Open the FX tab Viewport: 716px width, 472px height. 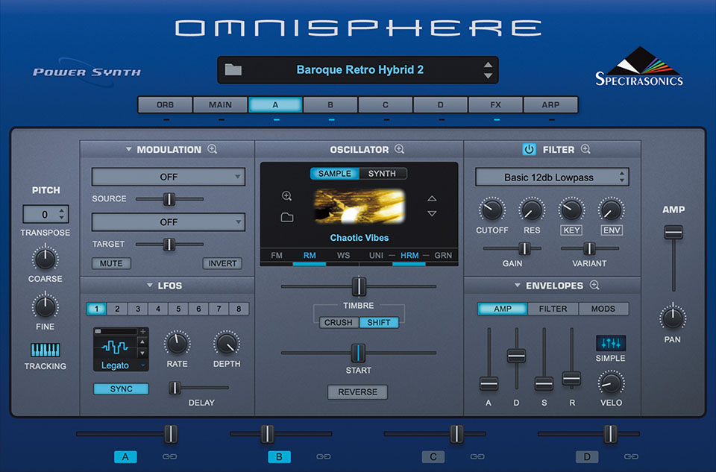click(495, 104)
